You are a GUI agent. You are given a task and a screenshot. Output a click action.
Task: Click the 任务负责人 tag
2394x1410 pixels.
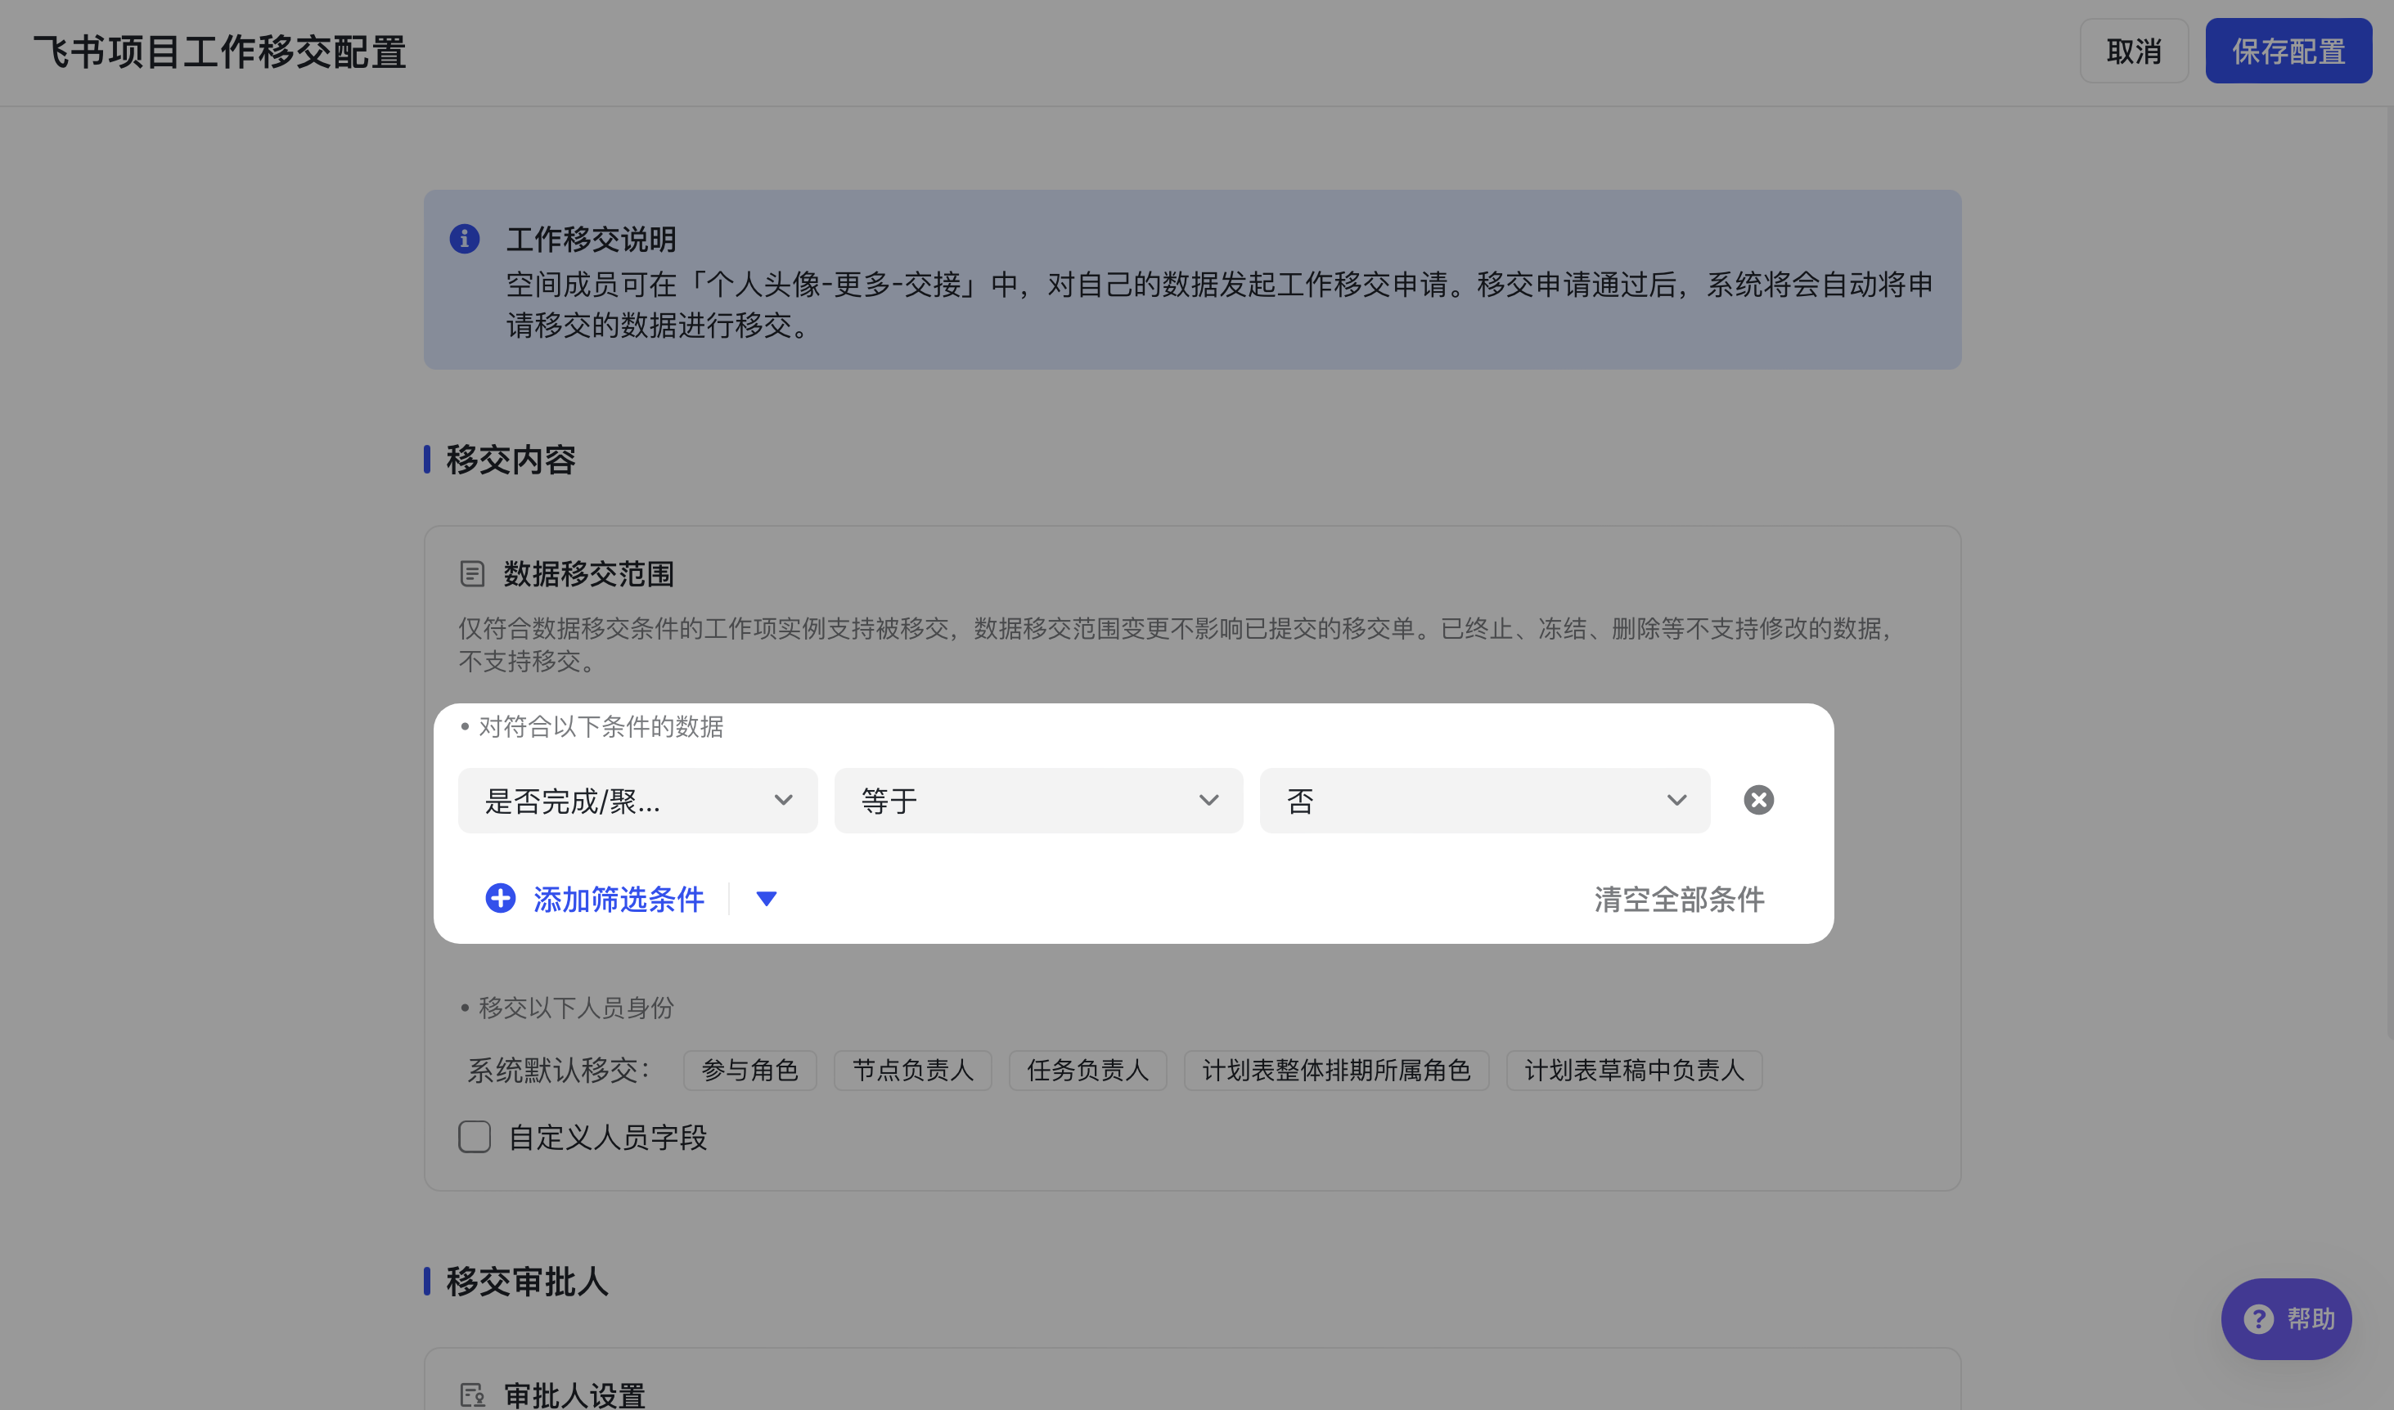[x=1087, y=1070]
